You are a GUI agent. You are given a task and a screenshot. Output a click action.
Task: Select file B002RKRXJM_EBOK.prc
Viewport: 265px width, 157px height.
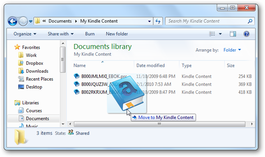point(104,92)
